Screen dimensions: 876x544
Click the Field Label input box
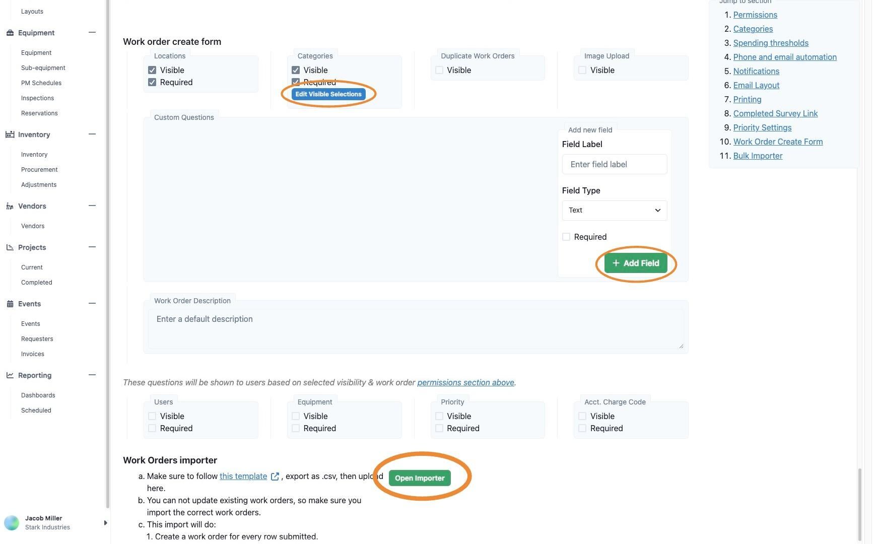614,164
